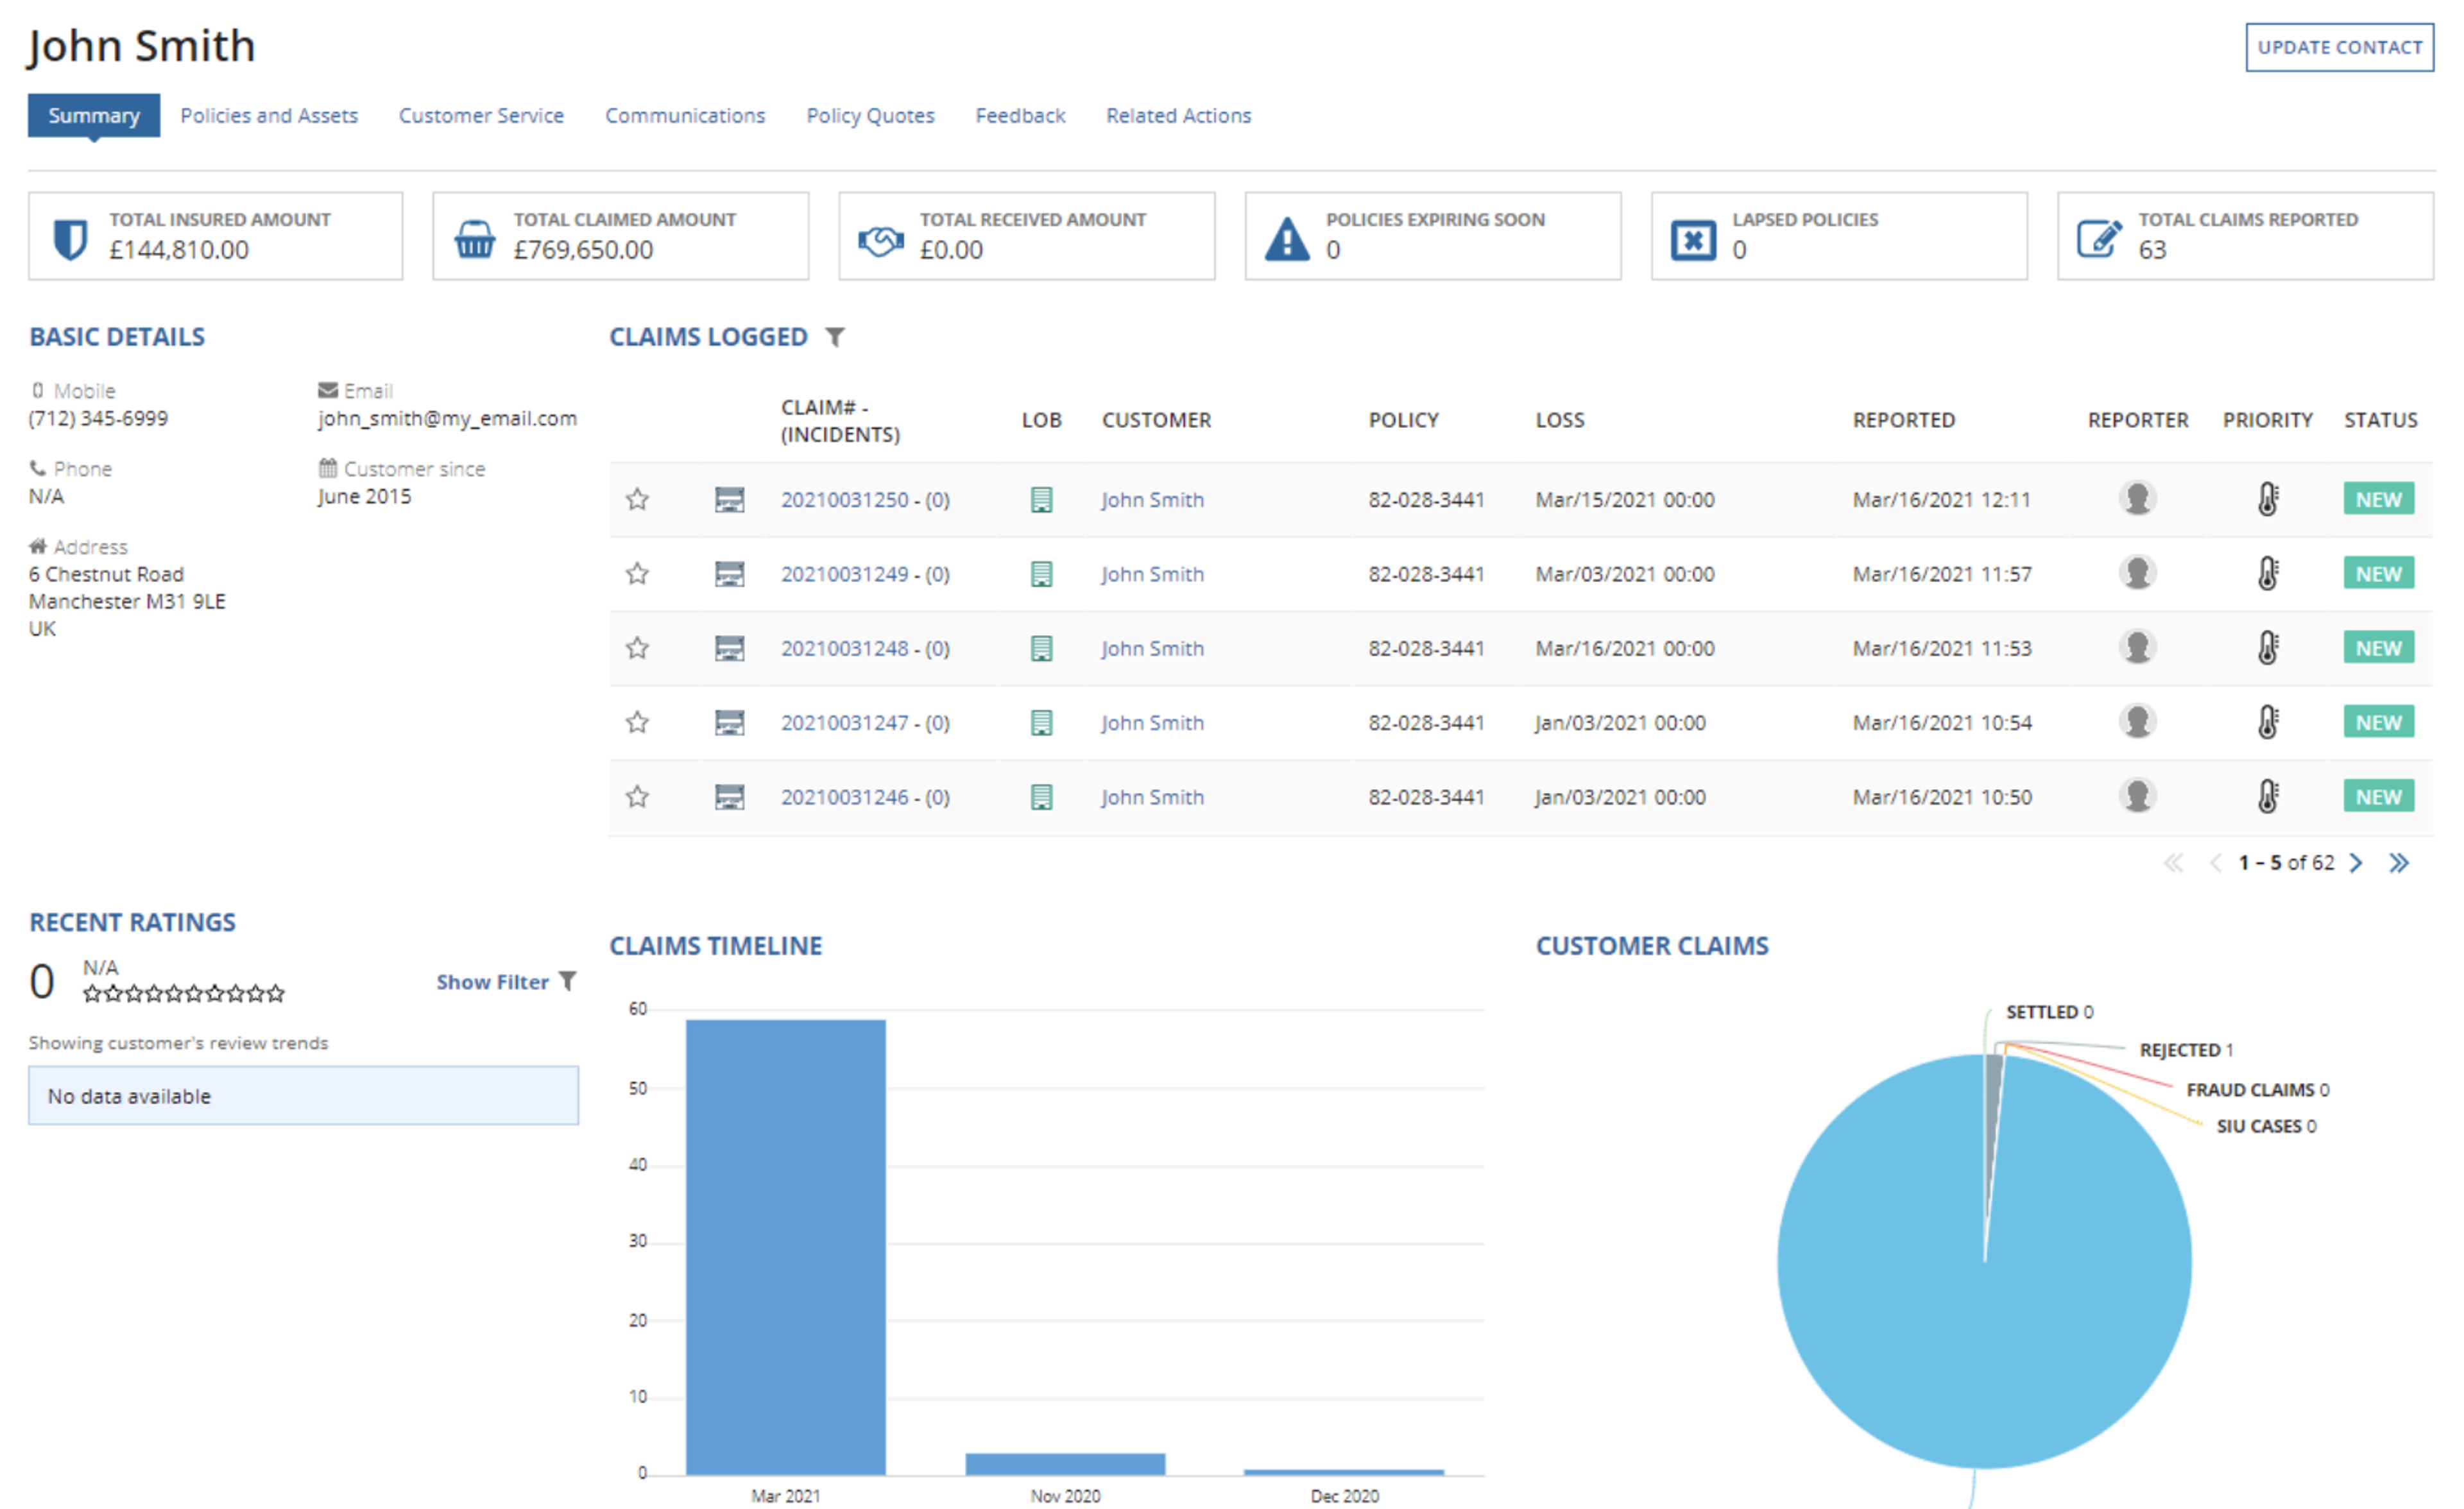Open the Policies and Assets tab
The height and width of the screenshot is (1509, 2464).
pos(269,116)
